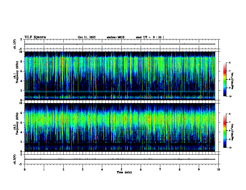
Task: Click the "2" kHz tick on ch.2 frequency axis
Action: tap(22, 142)
